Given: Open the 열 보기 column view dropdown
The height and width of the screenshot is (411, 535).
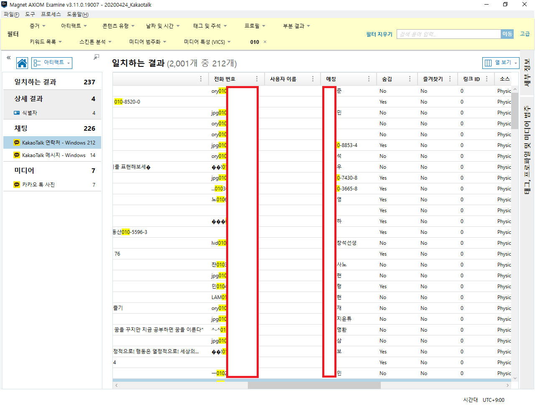Looking at the screenshot, I should (501, 63).
